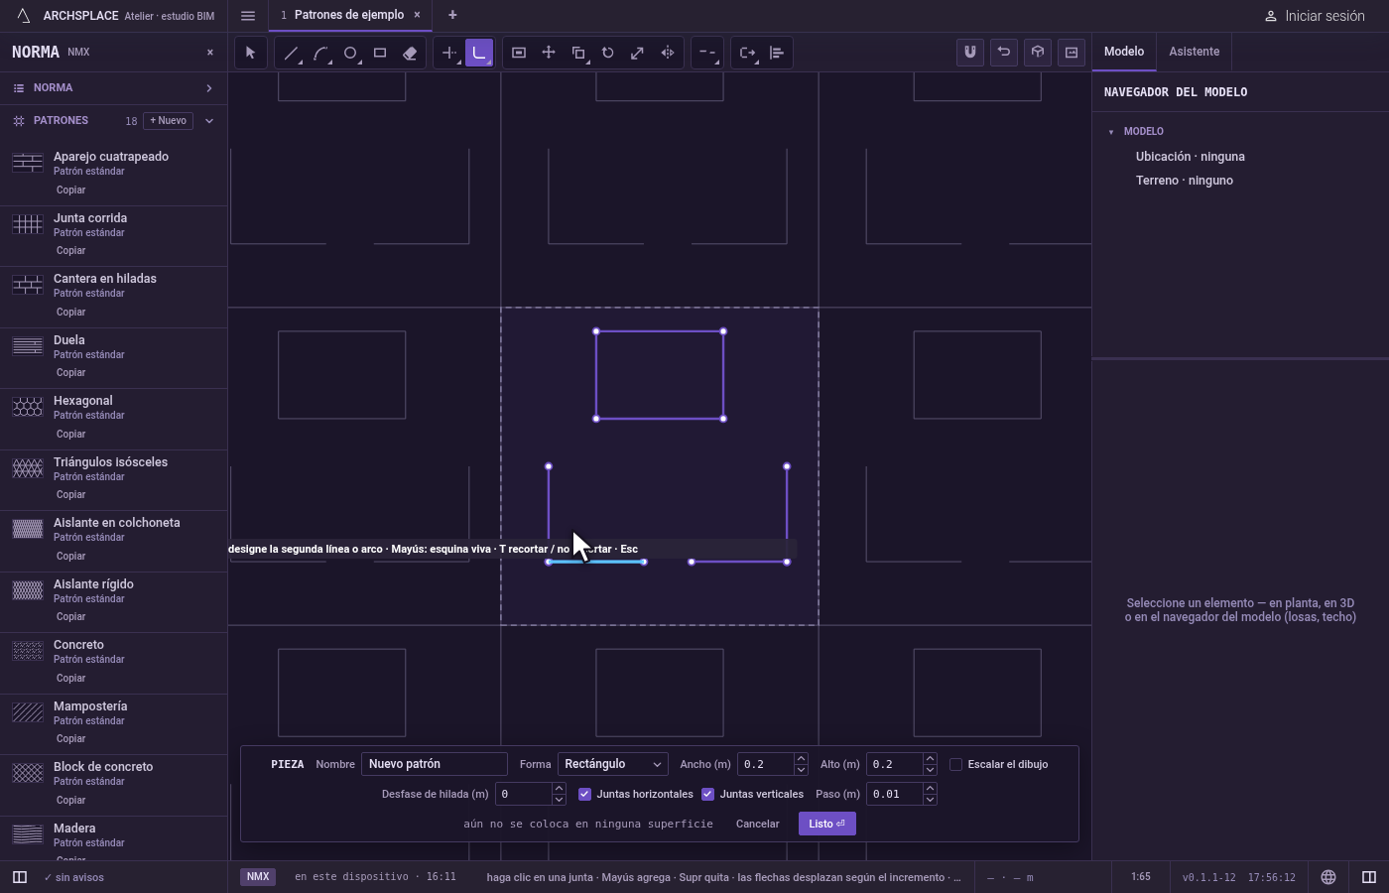Open the language globe in status bar

[x=1328, y=877]
